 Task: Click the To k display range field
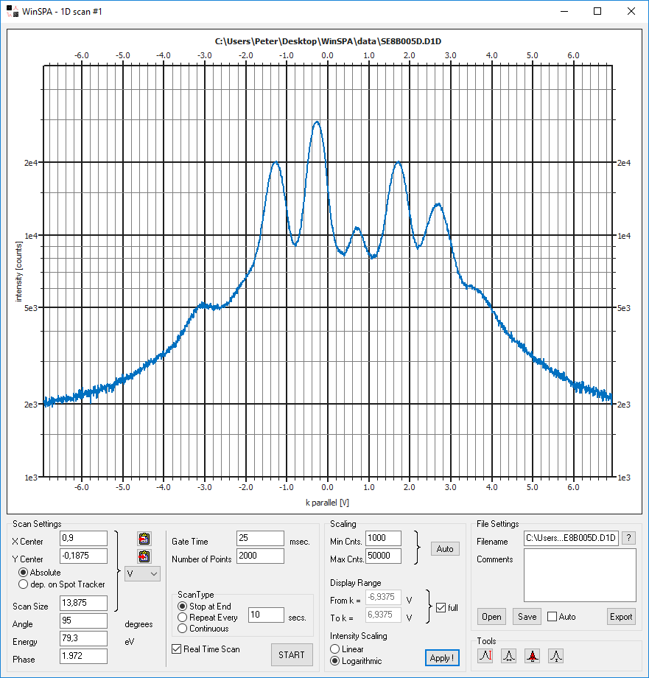pos(383,615)
